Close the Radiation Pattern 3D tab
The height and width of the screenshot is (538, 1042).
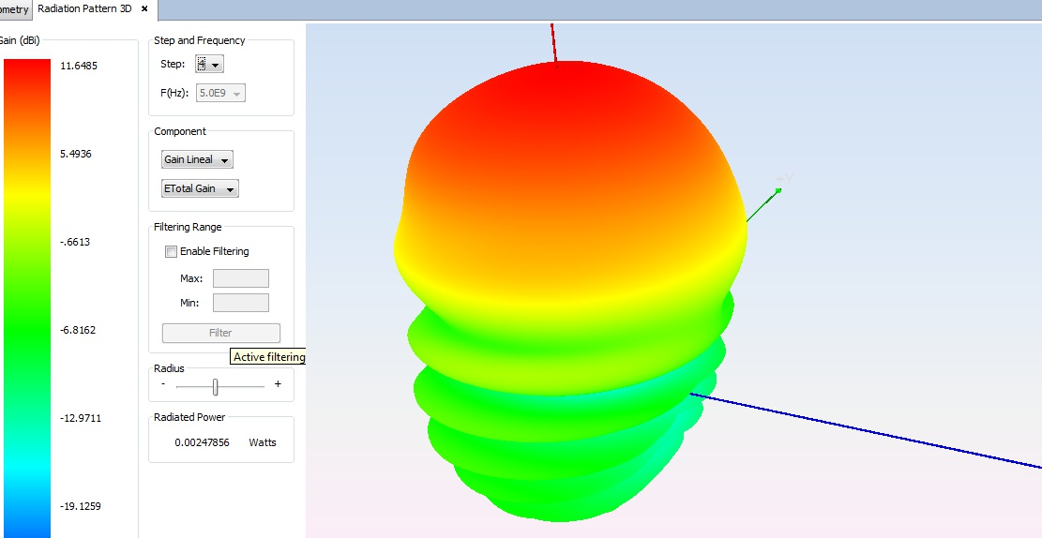pyautogui.click(x=144, y=9)
